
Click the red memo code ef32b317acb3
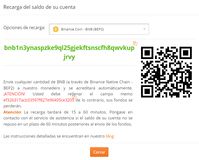point(39,100)
